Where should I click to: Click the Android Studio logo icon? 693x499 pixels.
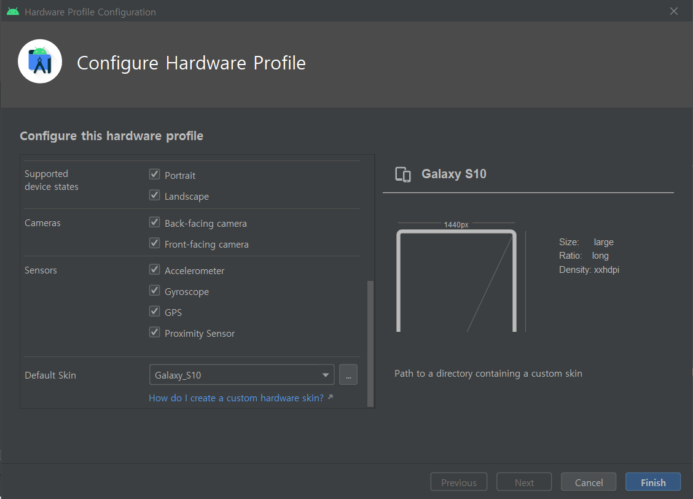40,61
